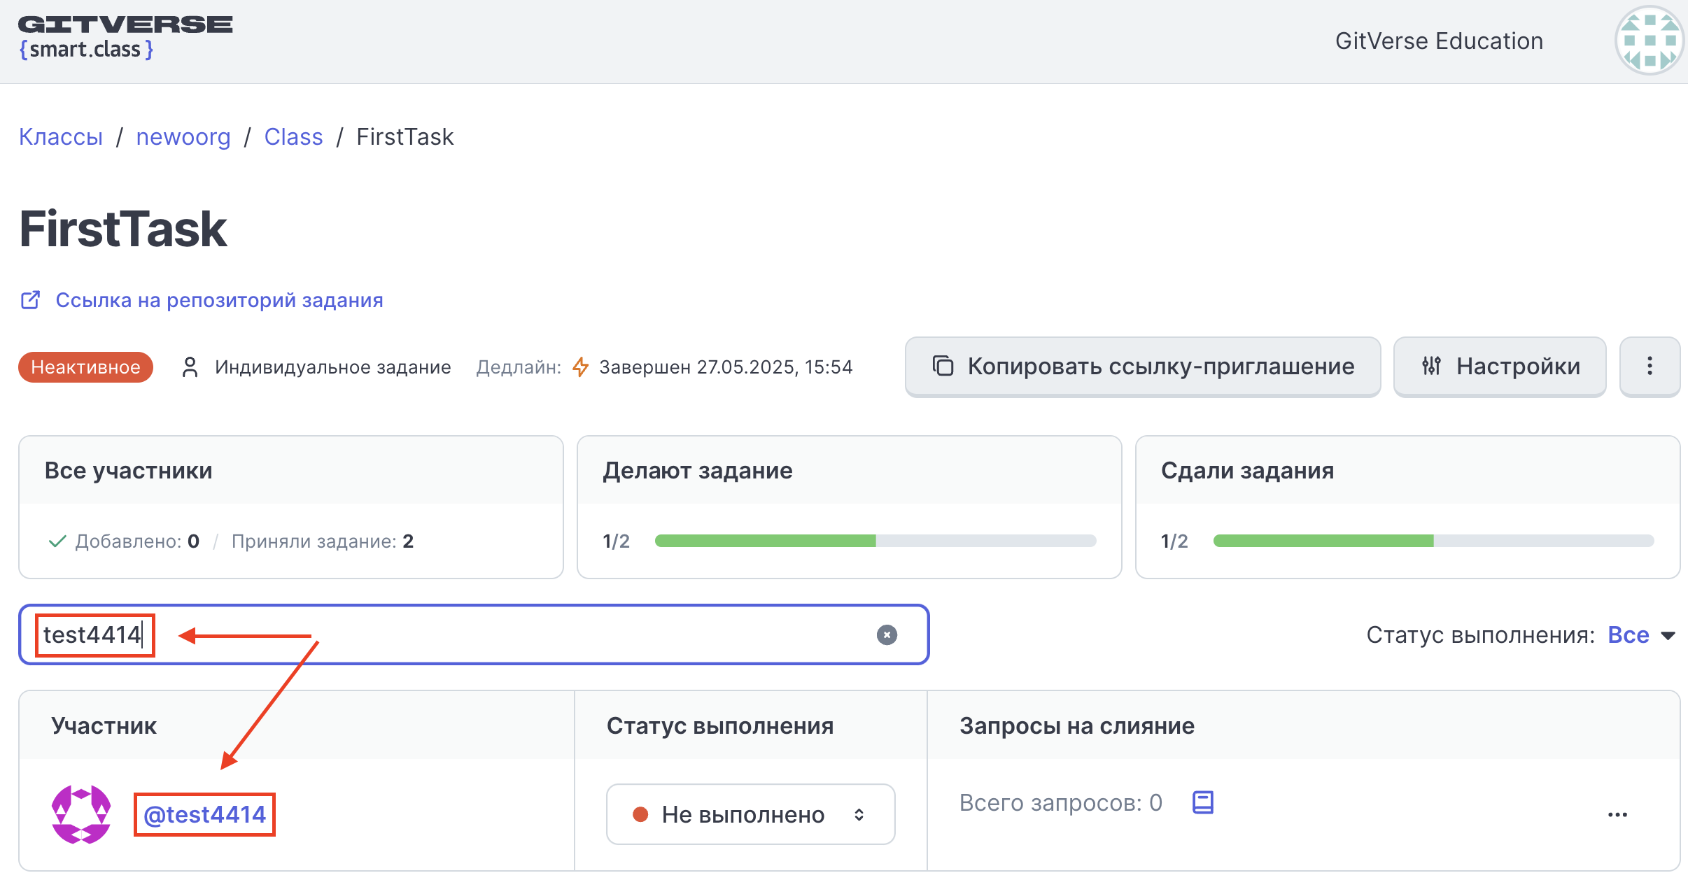This screenshot has height=887, width=1688.
Task: Click the Делают задание progress bar
Action: [875, 541]
